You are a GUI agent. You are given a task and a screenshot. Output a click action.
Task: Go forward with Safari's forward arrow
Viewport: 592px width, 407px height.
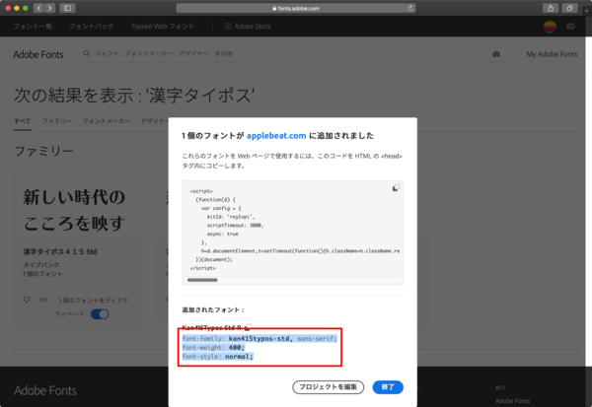50,8
